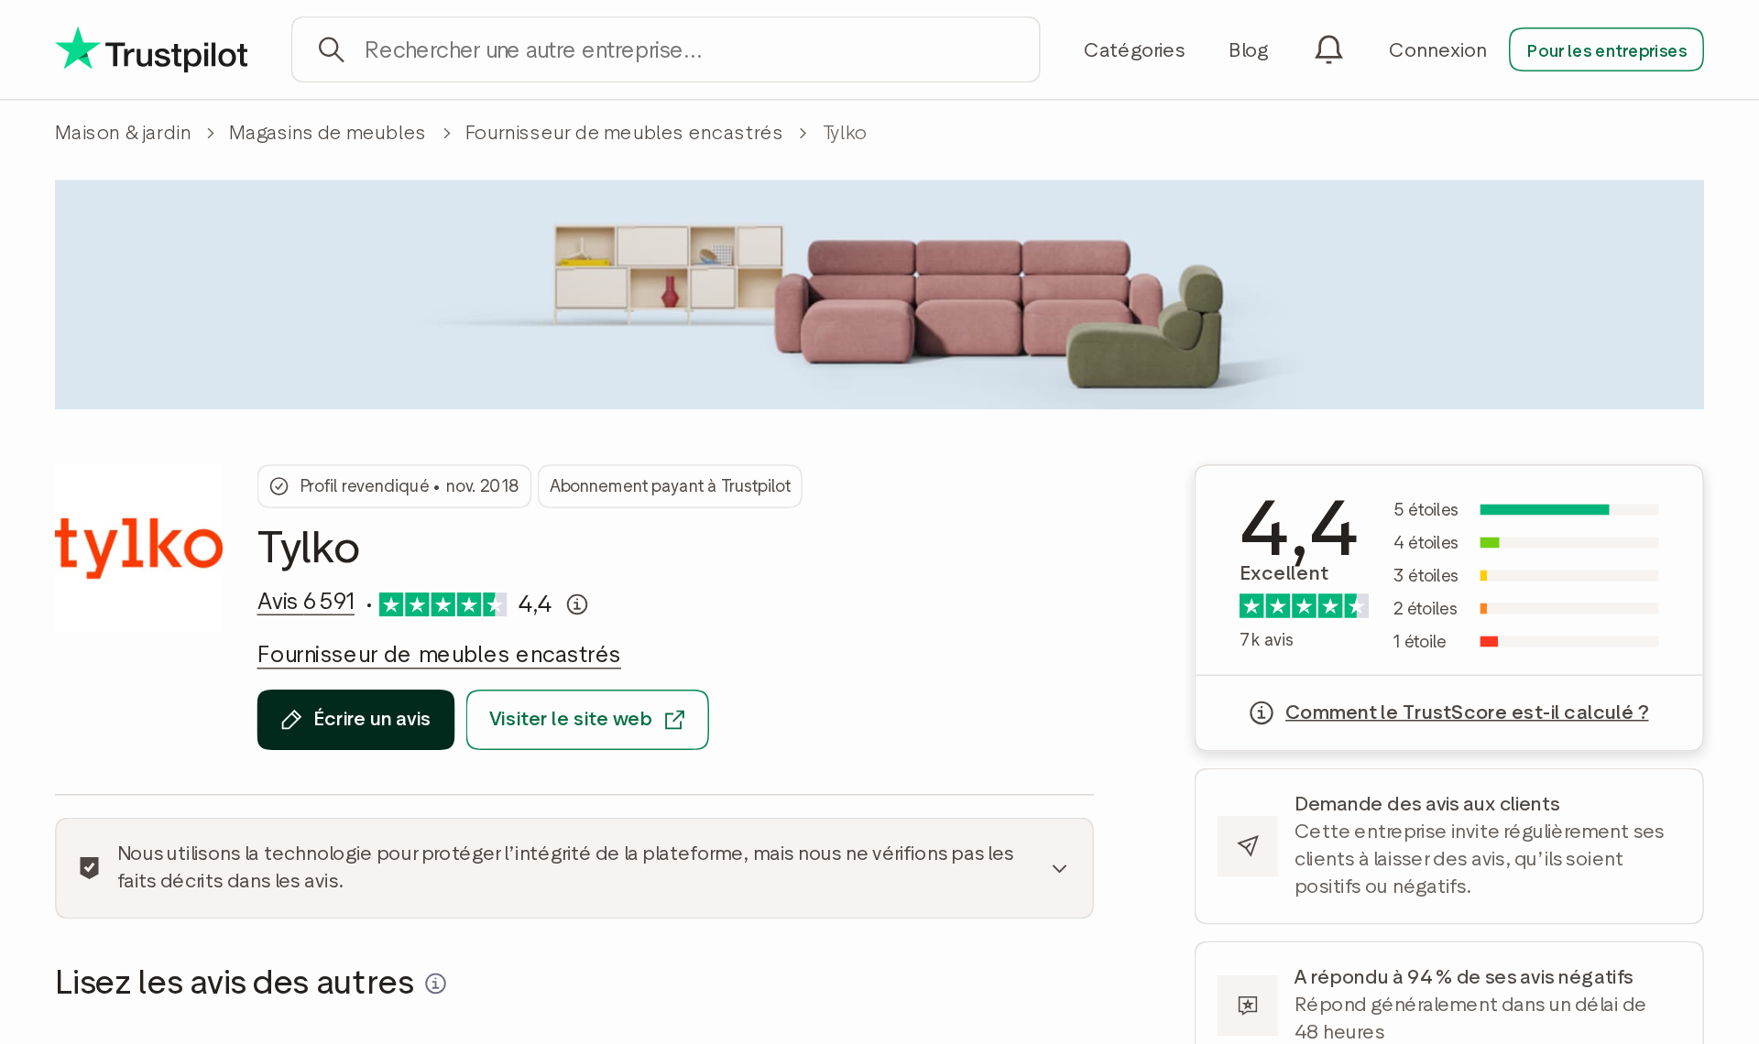
Task: Filter reviews by the 1 étoile row
Action: click(1525, 642)
